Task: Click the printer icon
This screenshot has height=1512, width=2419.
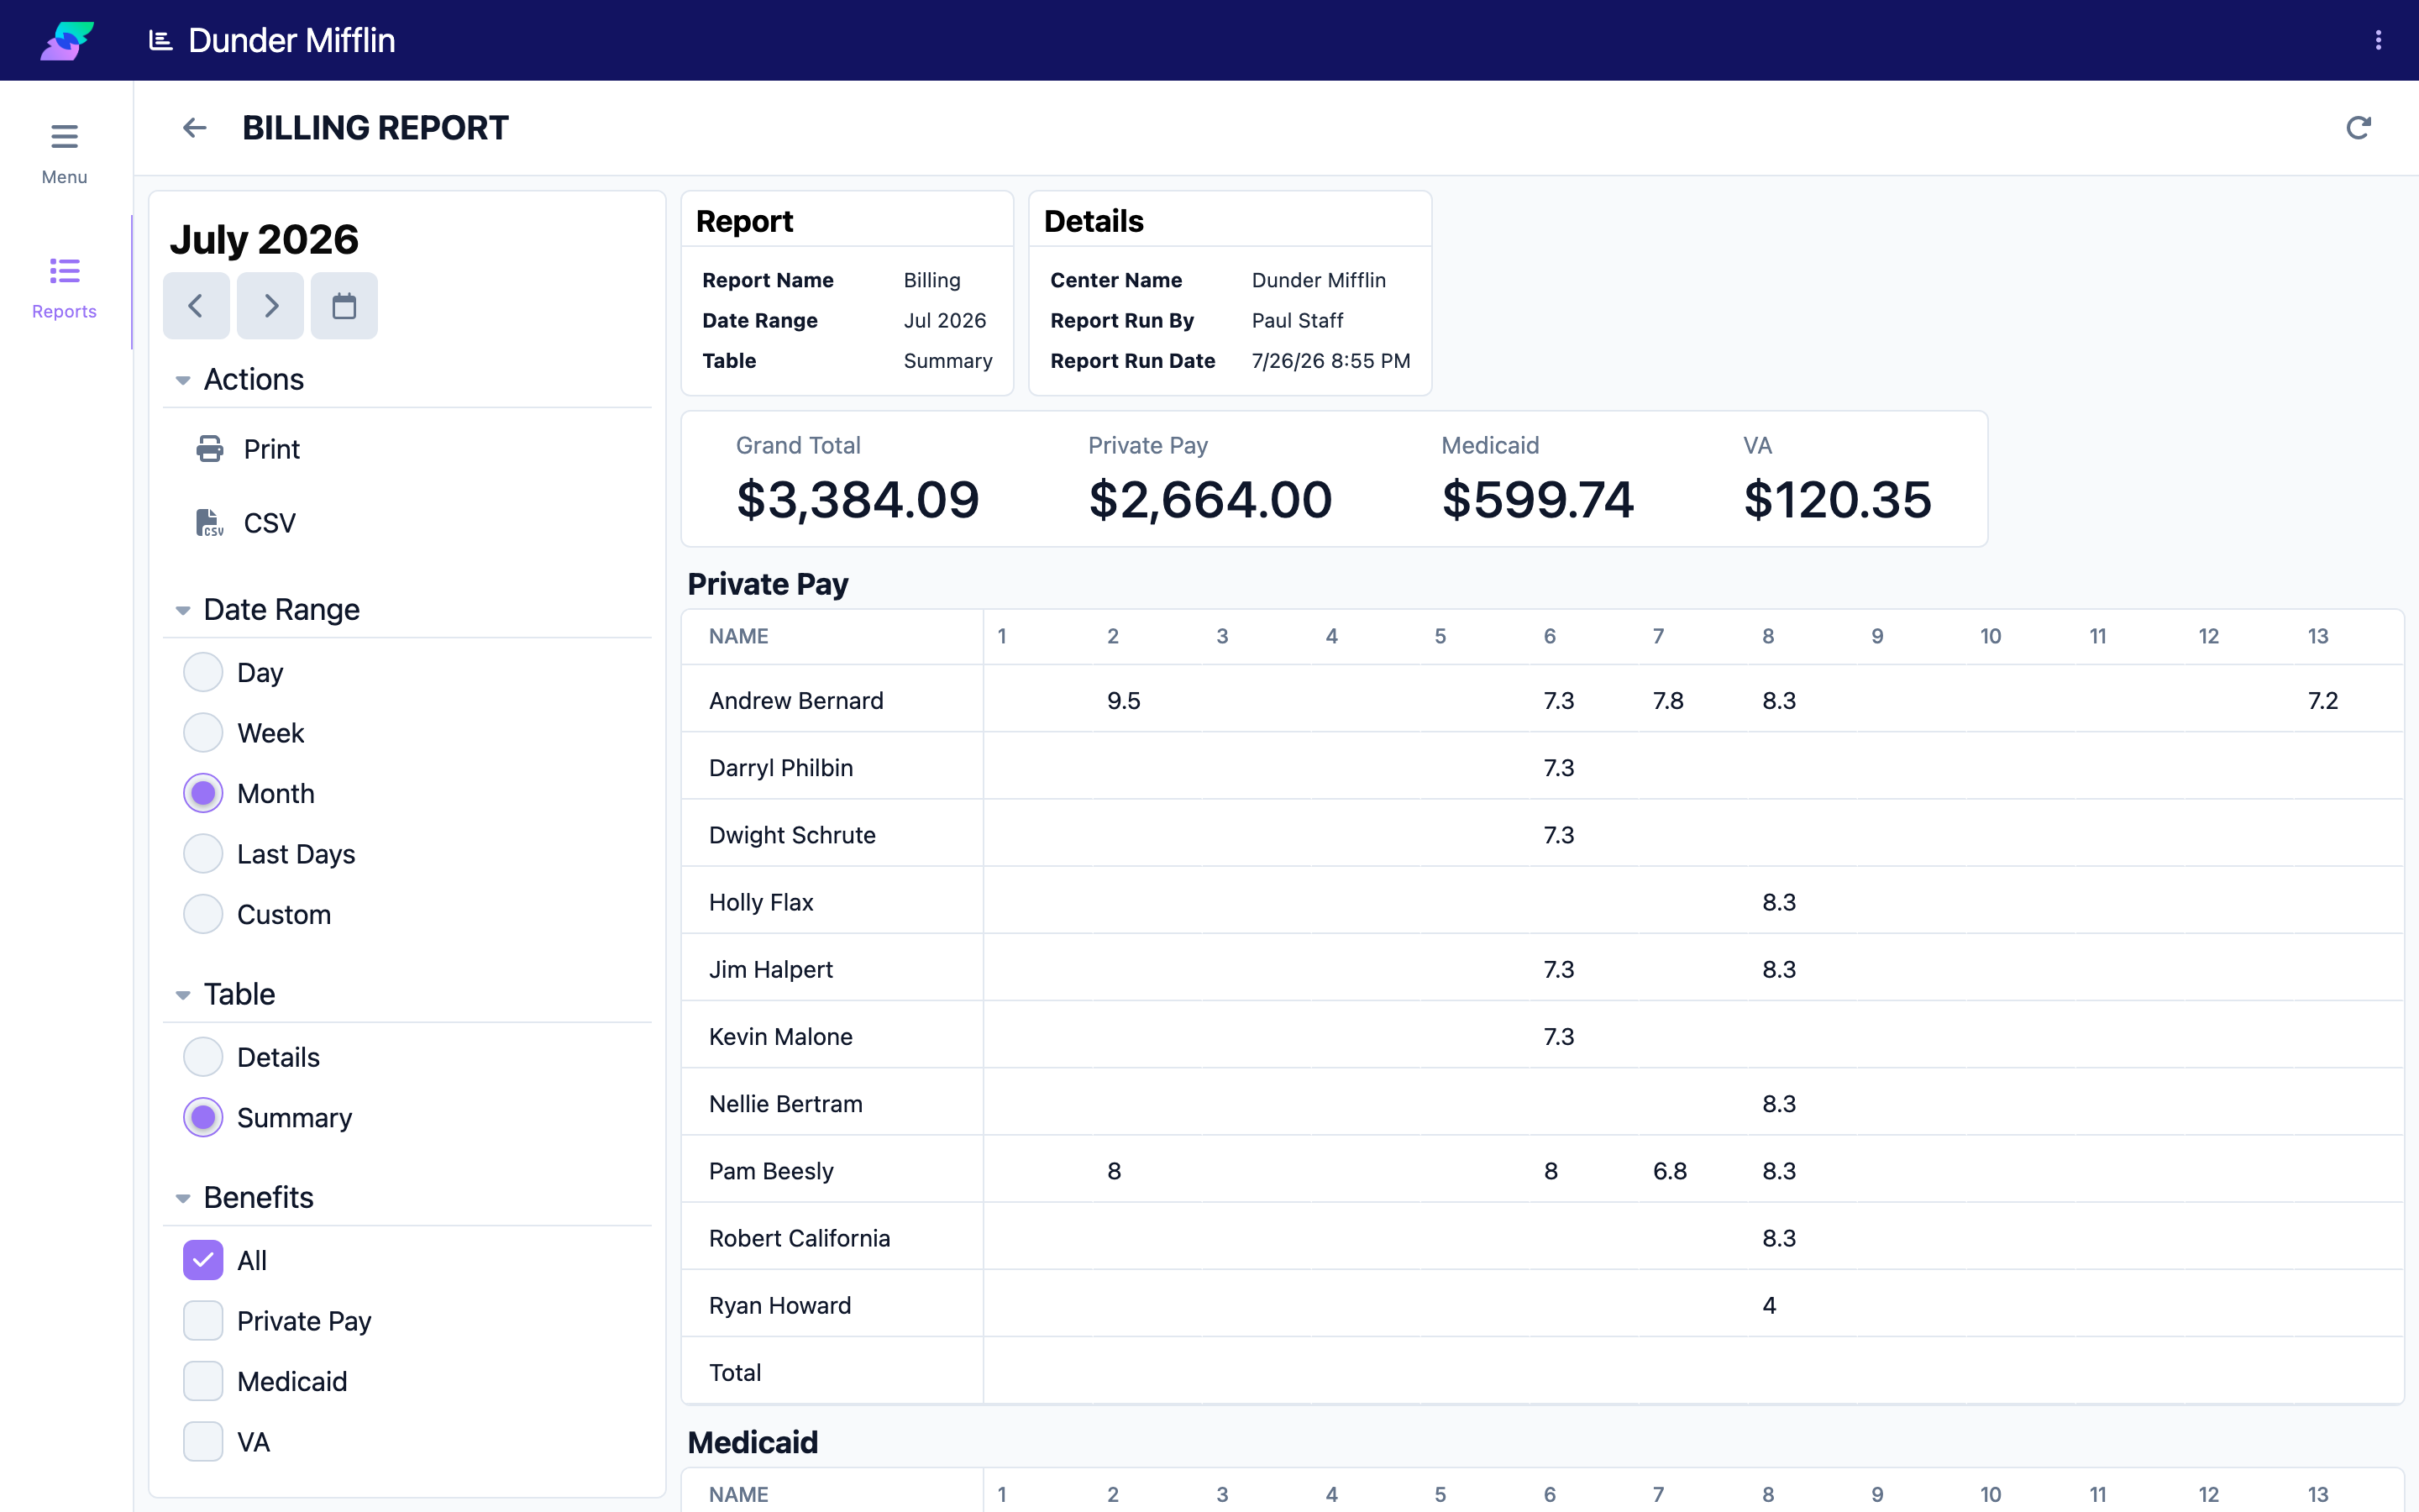Action: (210, 449)
